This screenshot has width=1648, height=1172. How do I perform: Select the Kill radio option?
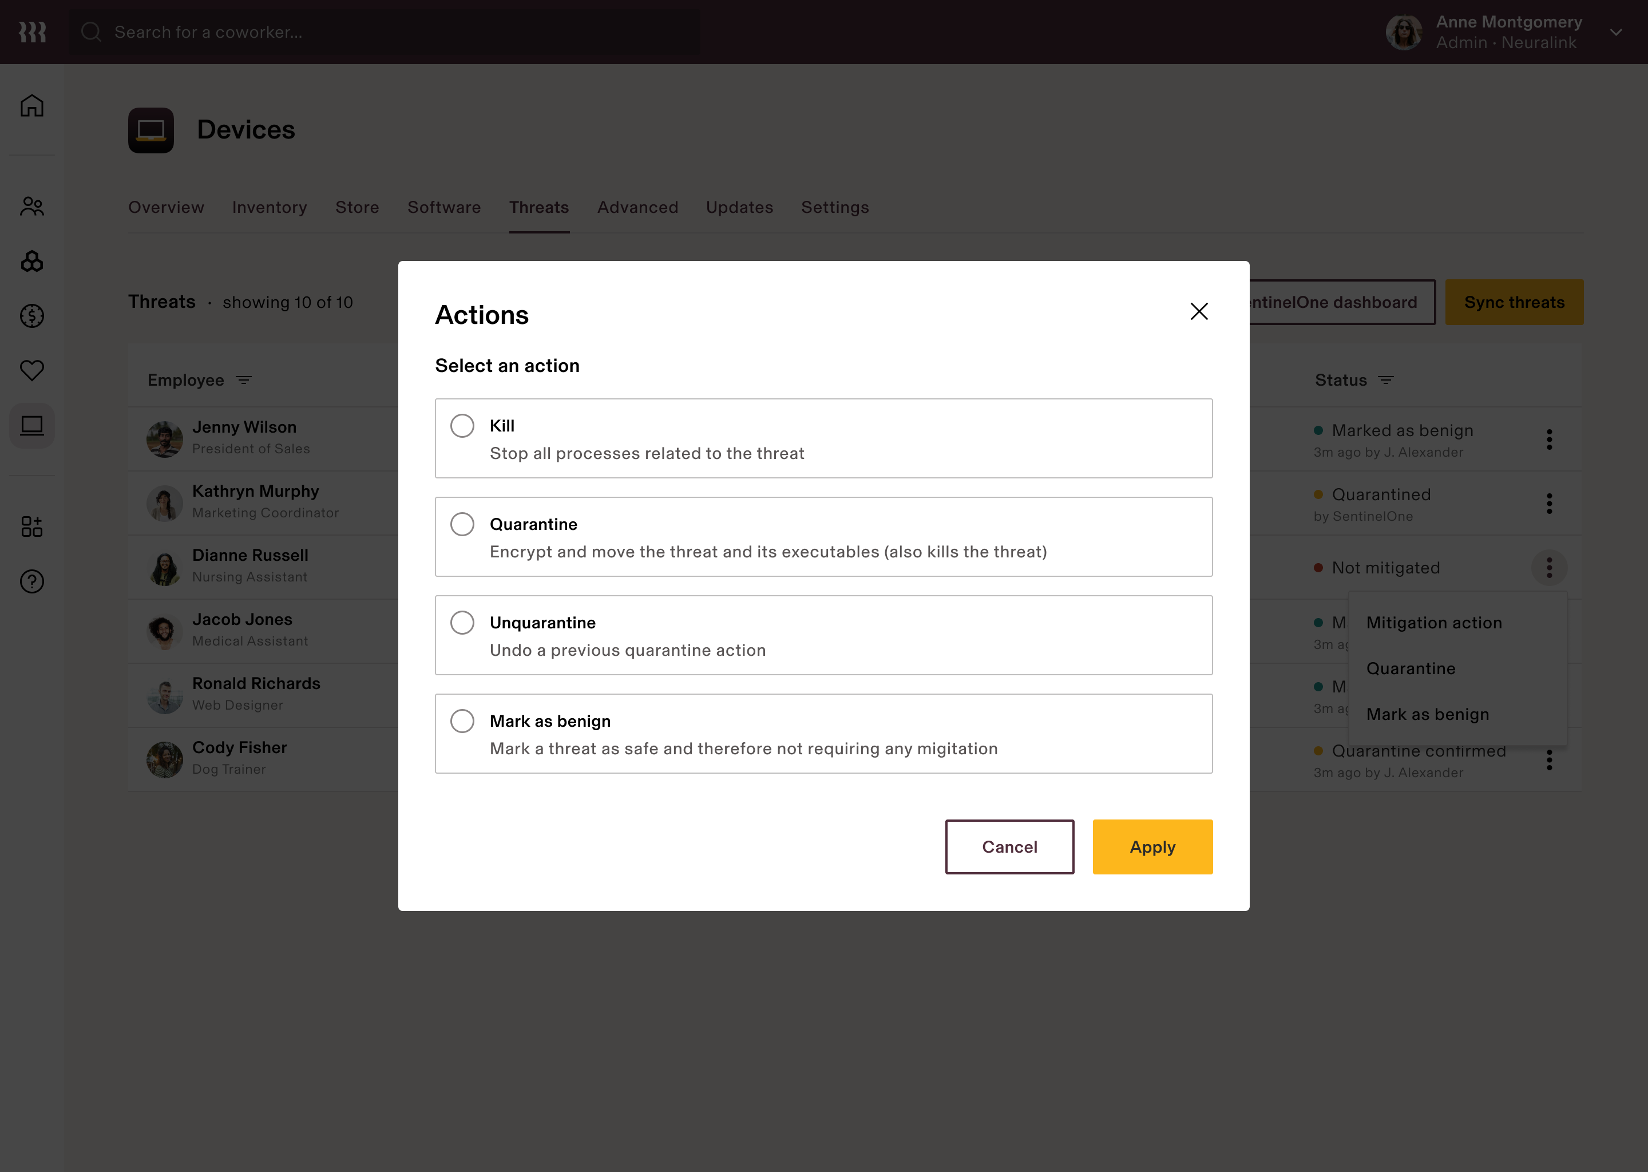point(462,426)
